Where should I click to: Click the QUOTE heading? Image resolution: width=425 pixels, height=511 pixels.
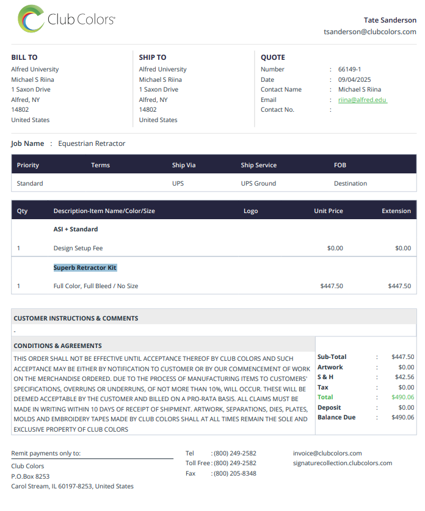pos(272,57)
